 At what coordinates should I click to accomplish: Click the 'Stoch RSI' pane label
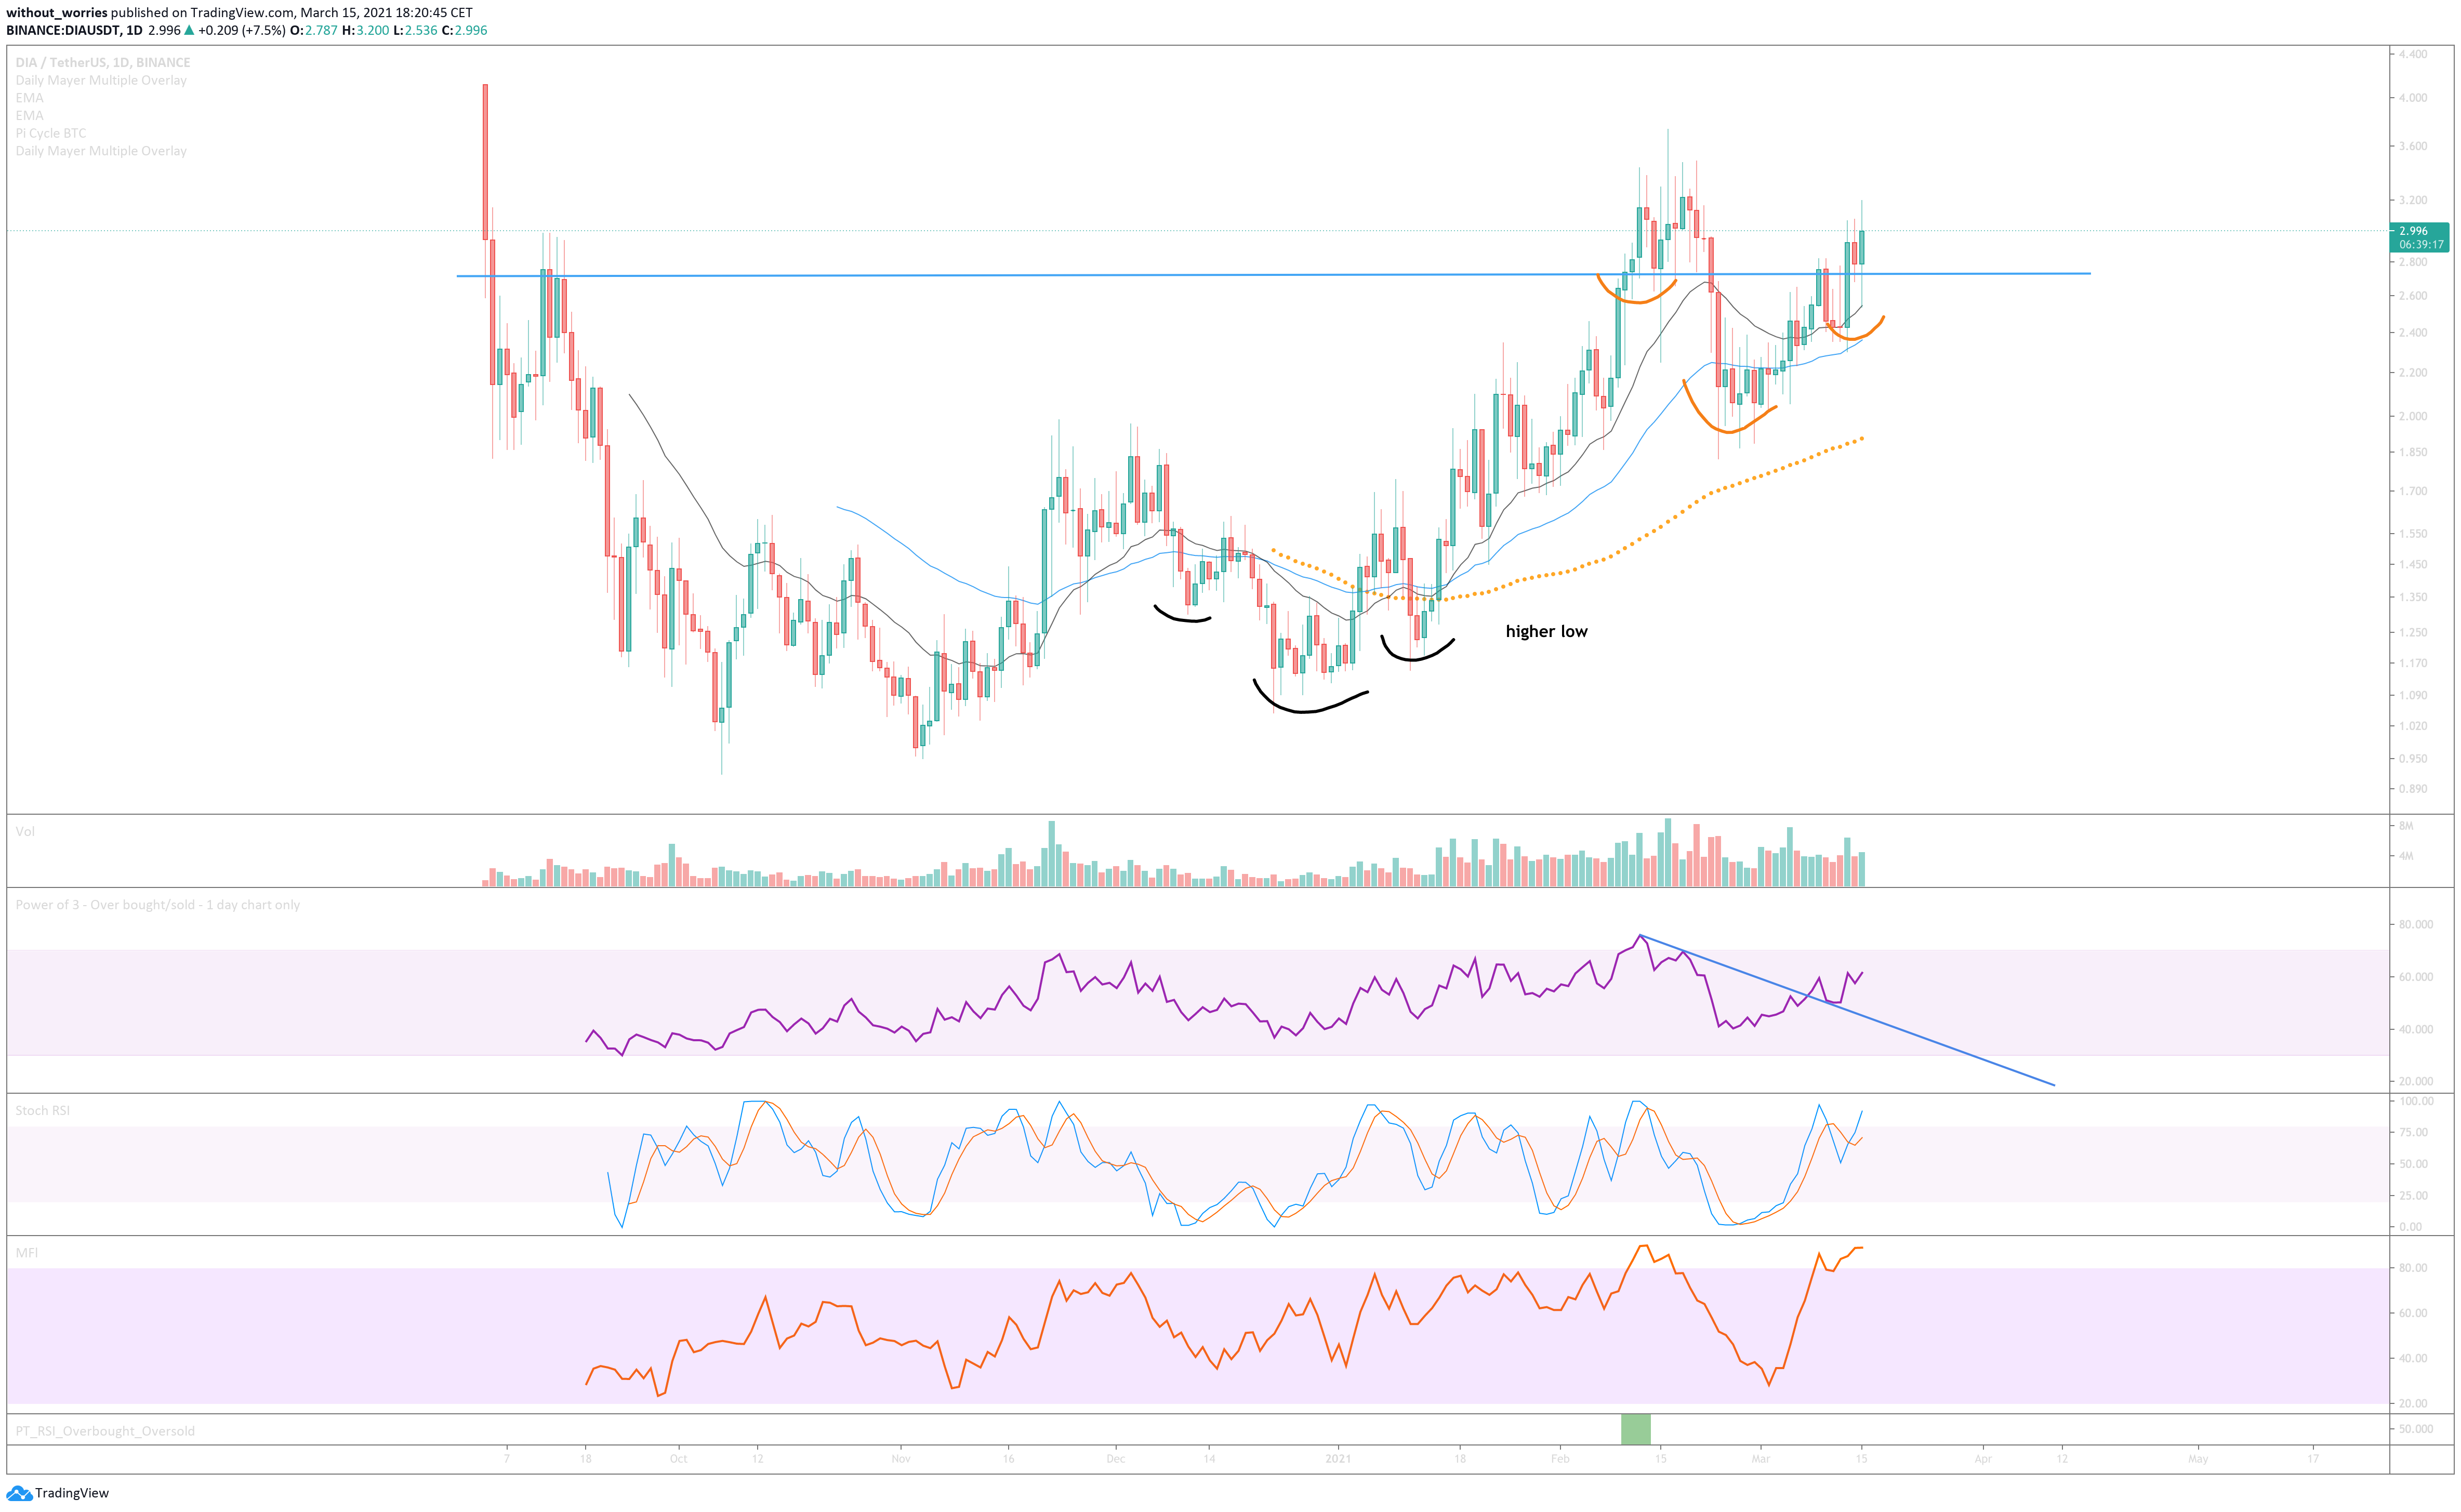[x=43, y=1110]
